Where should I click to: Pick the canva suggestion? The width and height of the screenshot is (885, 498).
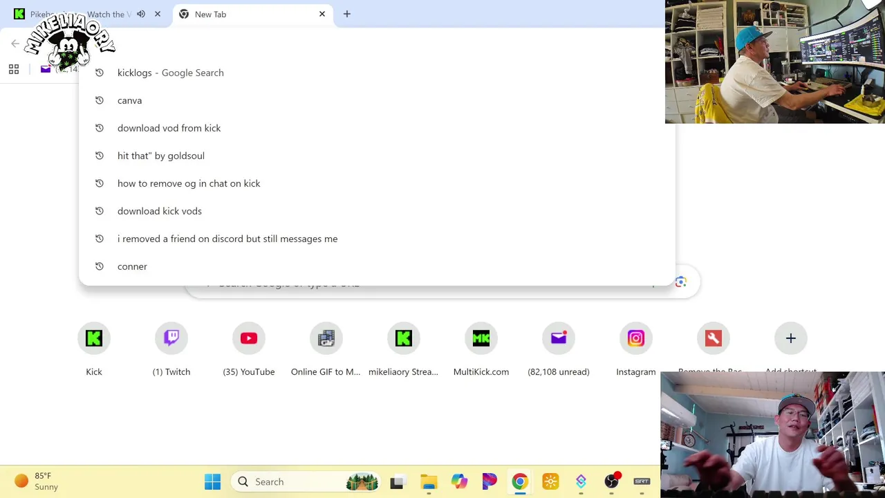pos(377,100)
